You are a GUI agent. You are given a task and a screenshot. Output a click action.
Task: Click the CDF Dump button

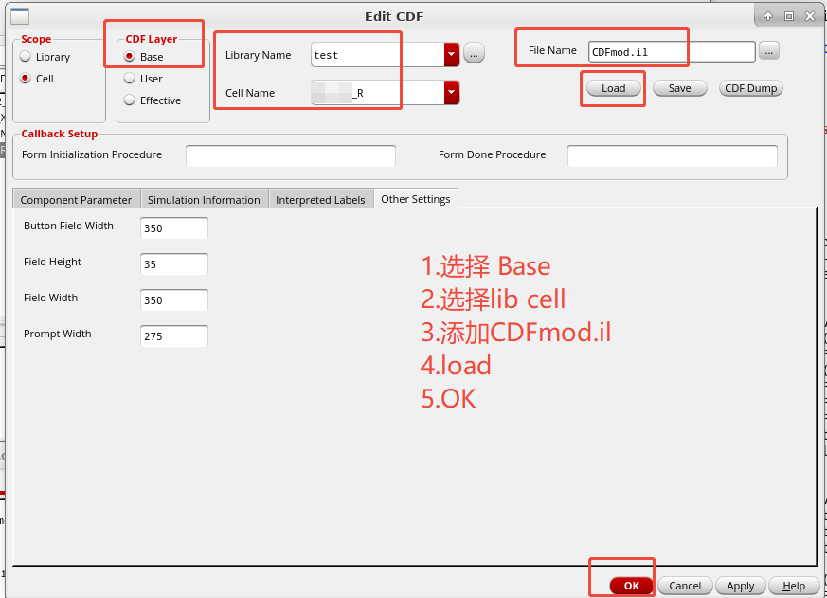pos(751,88)
